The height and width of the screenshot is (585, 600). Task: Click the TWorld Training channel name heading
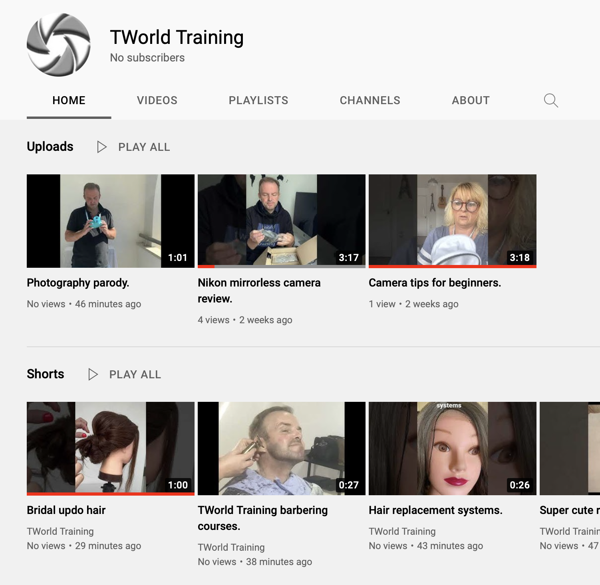click(x=177, y=38)
